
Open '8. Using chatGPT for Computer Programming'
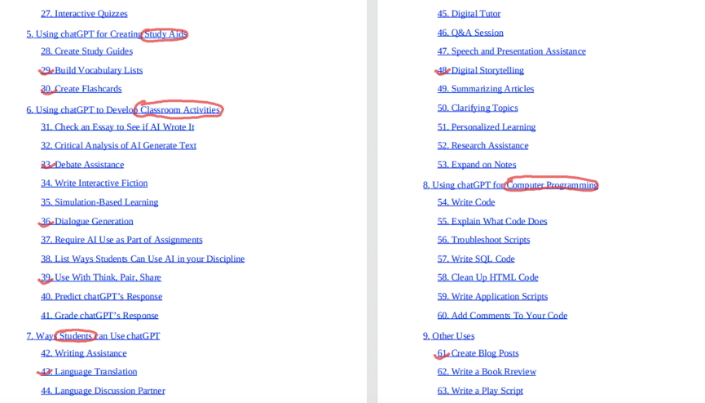(x=510, y=185)
